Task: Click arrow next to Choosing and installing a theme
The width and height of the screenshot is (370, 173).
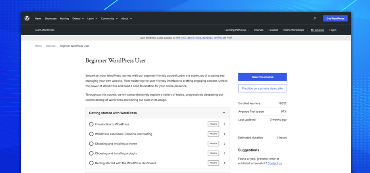Action: [224, 144]
